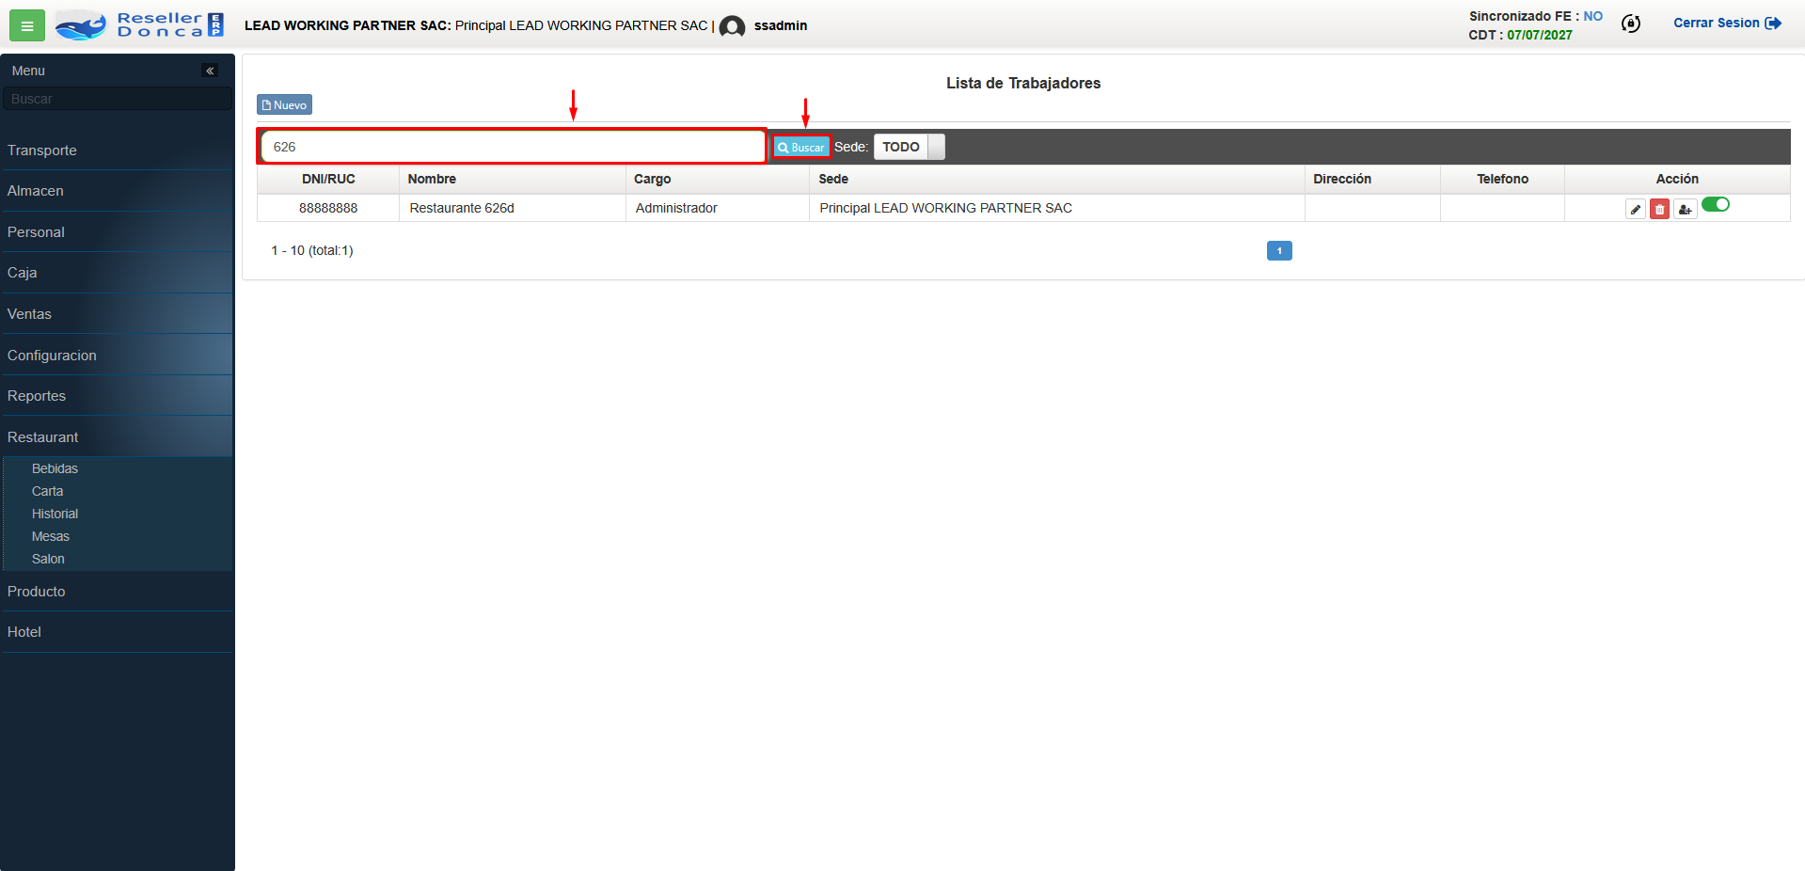The width and height of the screenshot is (1805, 871).
Task: Click the green hamburger menu icon
Action: pos(26,25)
